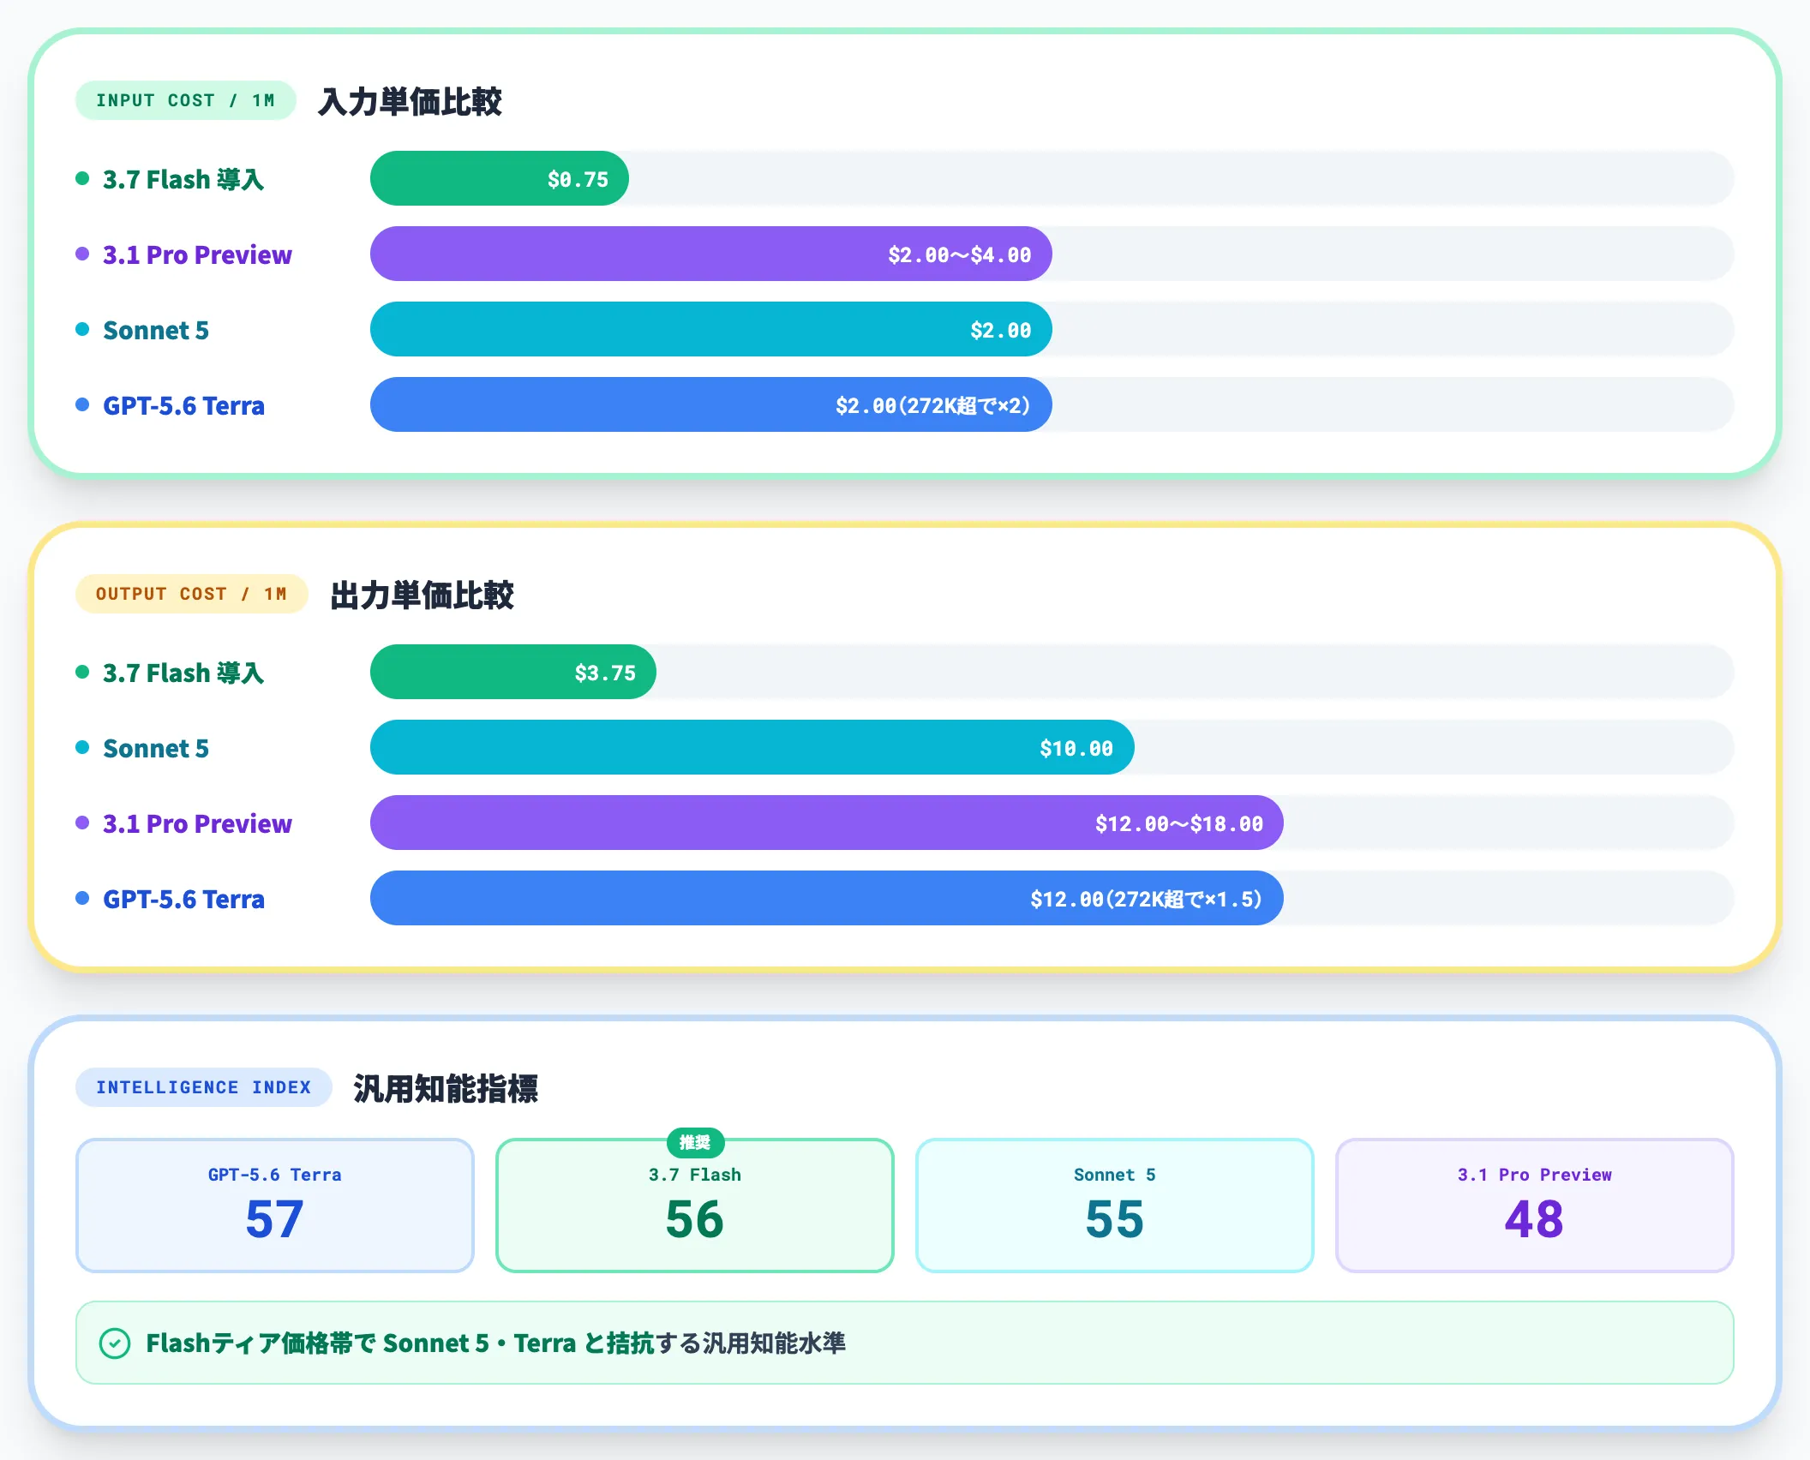
Task: Click the cyan $10.00 output cost bar
Action: click(x=752, y=747)
